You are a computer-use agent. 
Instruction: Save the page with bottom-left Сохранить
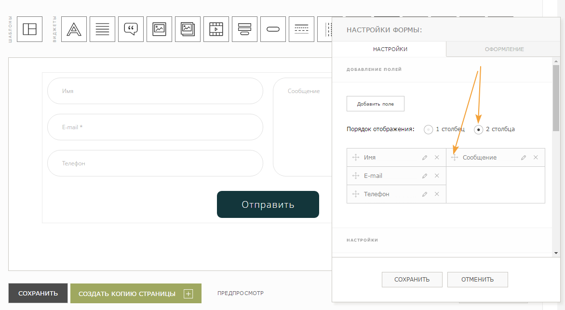38,294
